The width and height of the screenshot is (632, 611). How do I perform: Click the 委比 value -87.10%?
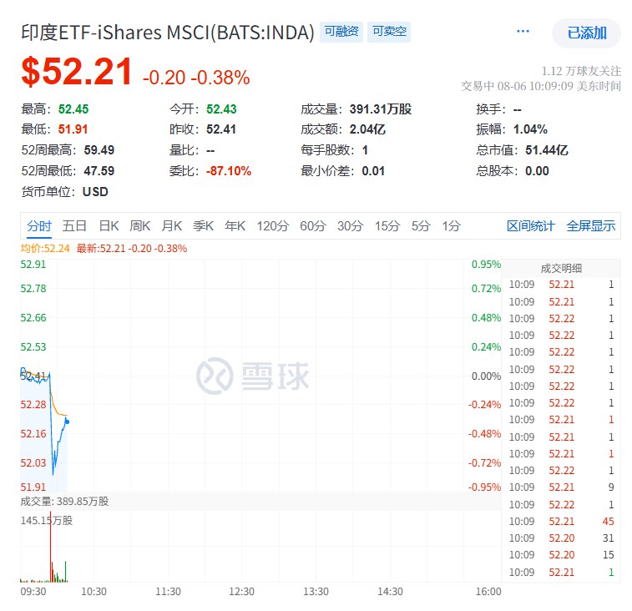229,171
